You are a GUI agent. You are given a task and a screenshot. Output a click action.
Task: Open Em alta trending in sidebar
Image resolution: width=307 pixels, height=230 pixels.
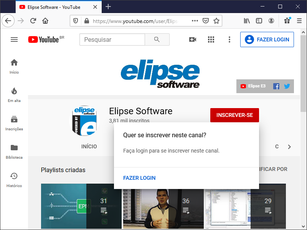14,95
